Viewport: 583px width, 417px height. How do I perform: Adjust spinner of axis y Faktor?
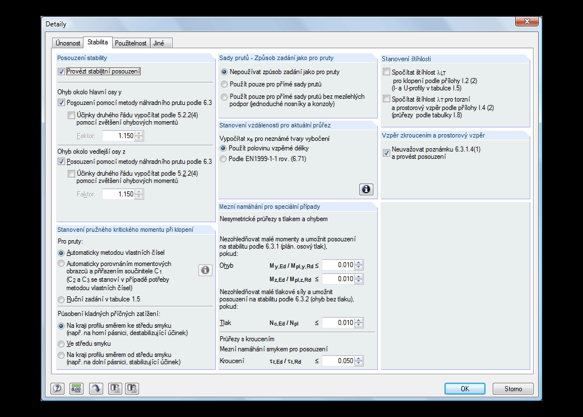click(x=138, y=136)
